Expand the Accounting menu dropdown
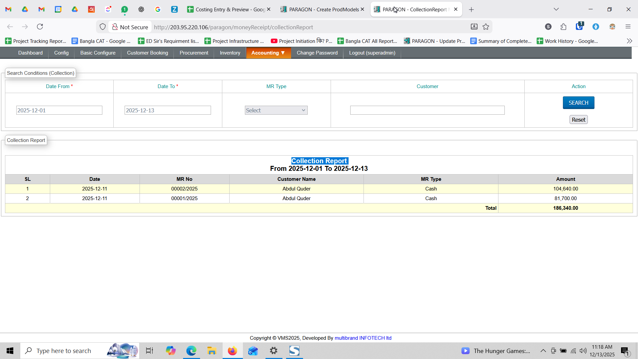 click(x=268, y=53)
